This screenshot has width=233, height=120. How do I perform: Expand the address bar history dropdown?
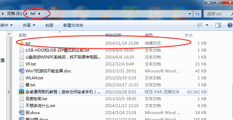click(x=190, y=14)
